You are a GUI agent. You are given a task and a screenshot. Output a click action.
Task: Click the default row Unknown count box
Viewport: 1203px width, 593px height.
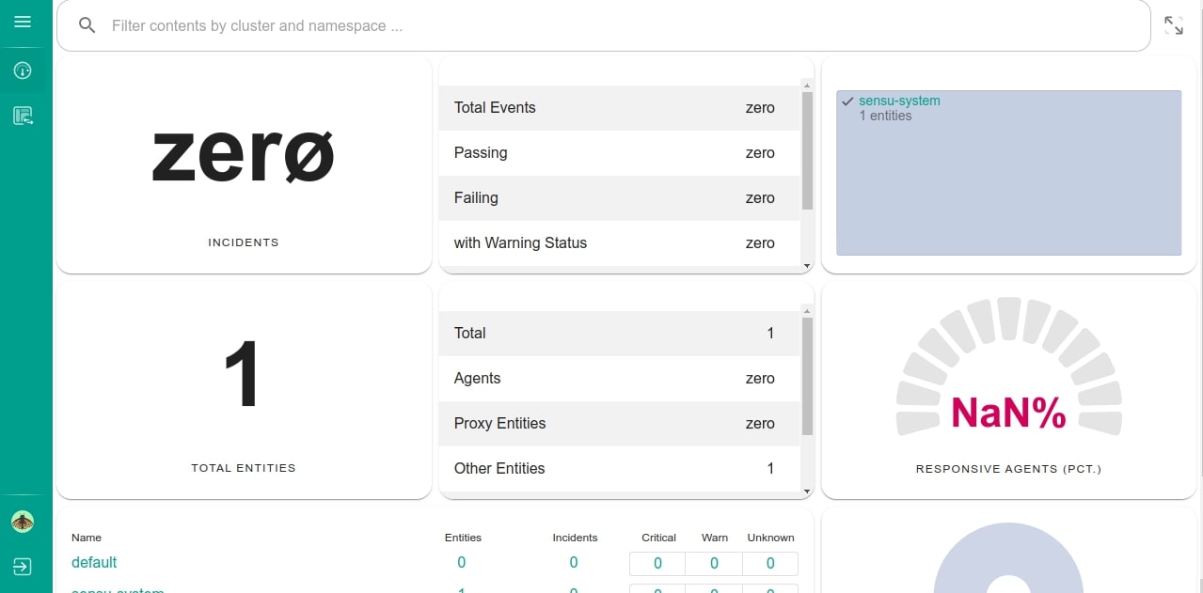770,564
